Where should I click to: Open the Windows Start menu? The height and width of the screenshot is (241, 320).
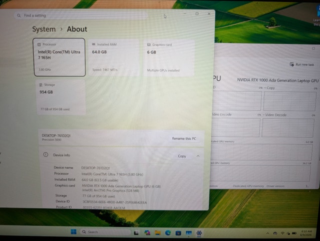point(73,231)
